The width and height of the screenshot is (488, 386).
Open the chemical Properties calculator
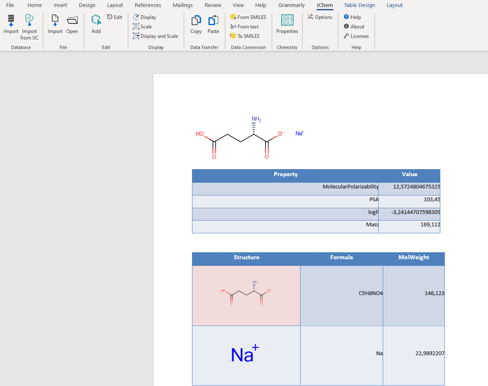(x=287, y=25)
